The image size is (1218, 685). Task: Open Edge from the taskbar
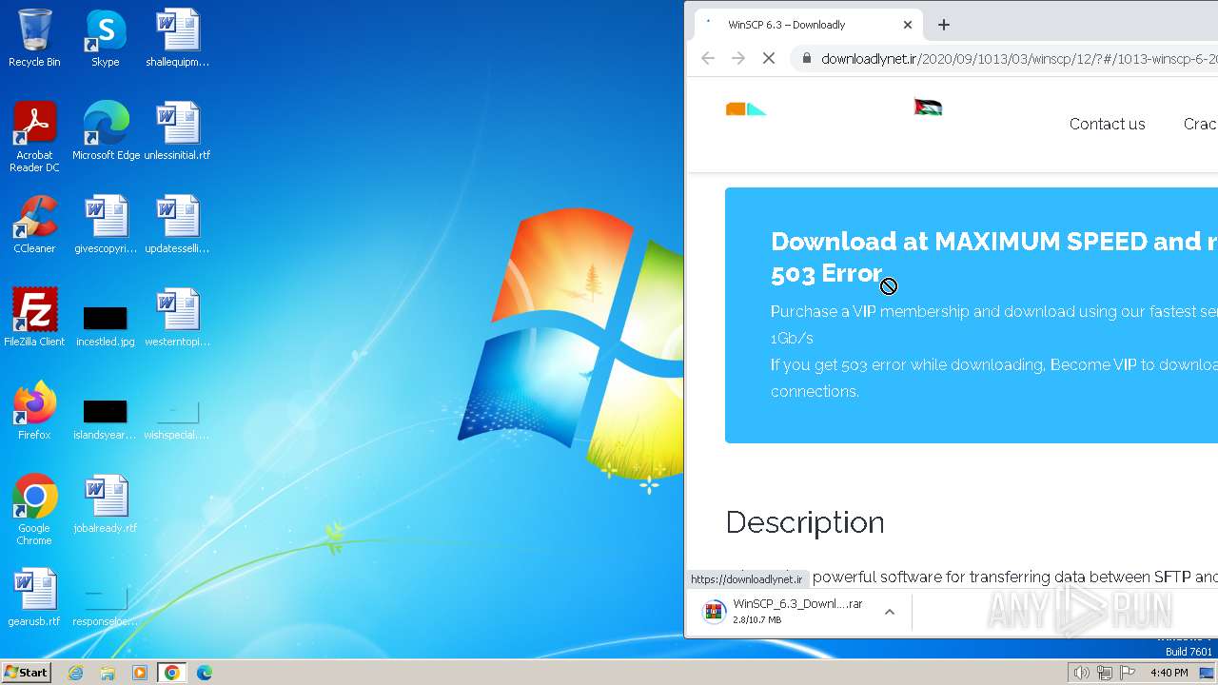(x=205, y=673)
